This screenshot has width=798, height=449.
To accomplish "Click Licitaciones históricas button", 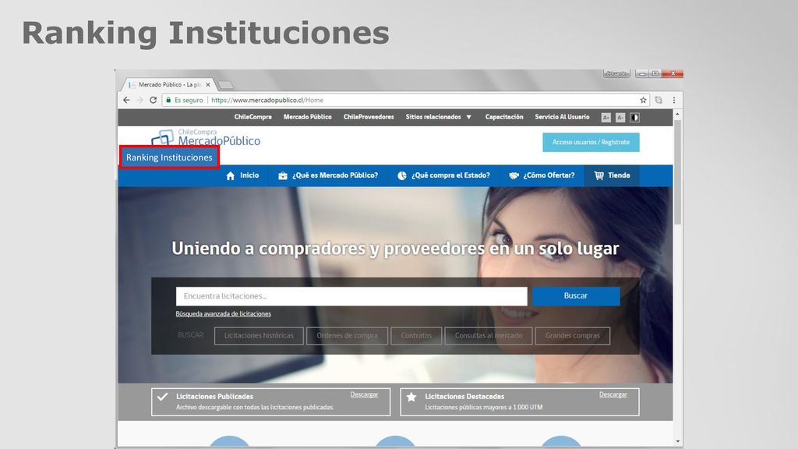I will tap(259, 336).
